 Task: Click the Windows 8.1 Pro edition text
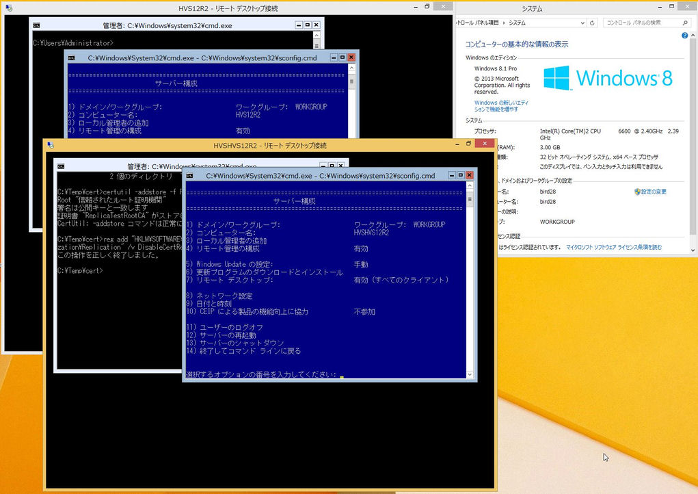pyautogui.click(x=496, y=68)
